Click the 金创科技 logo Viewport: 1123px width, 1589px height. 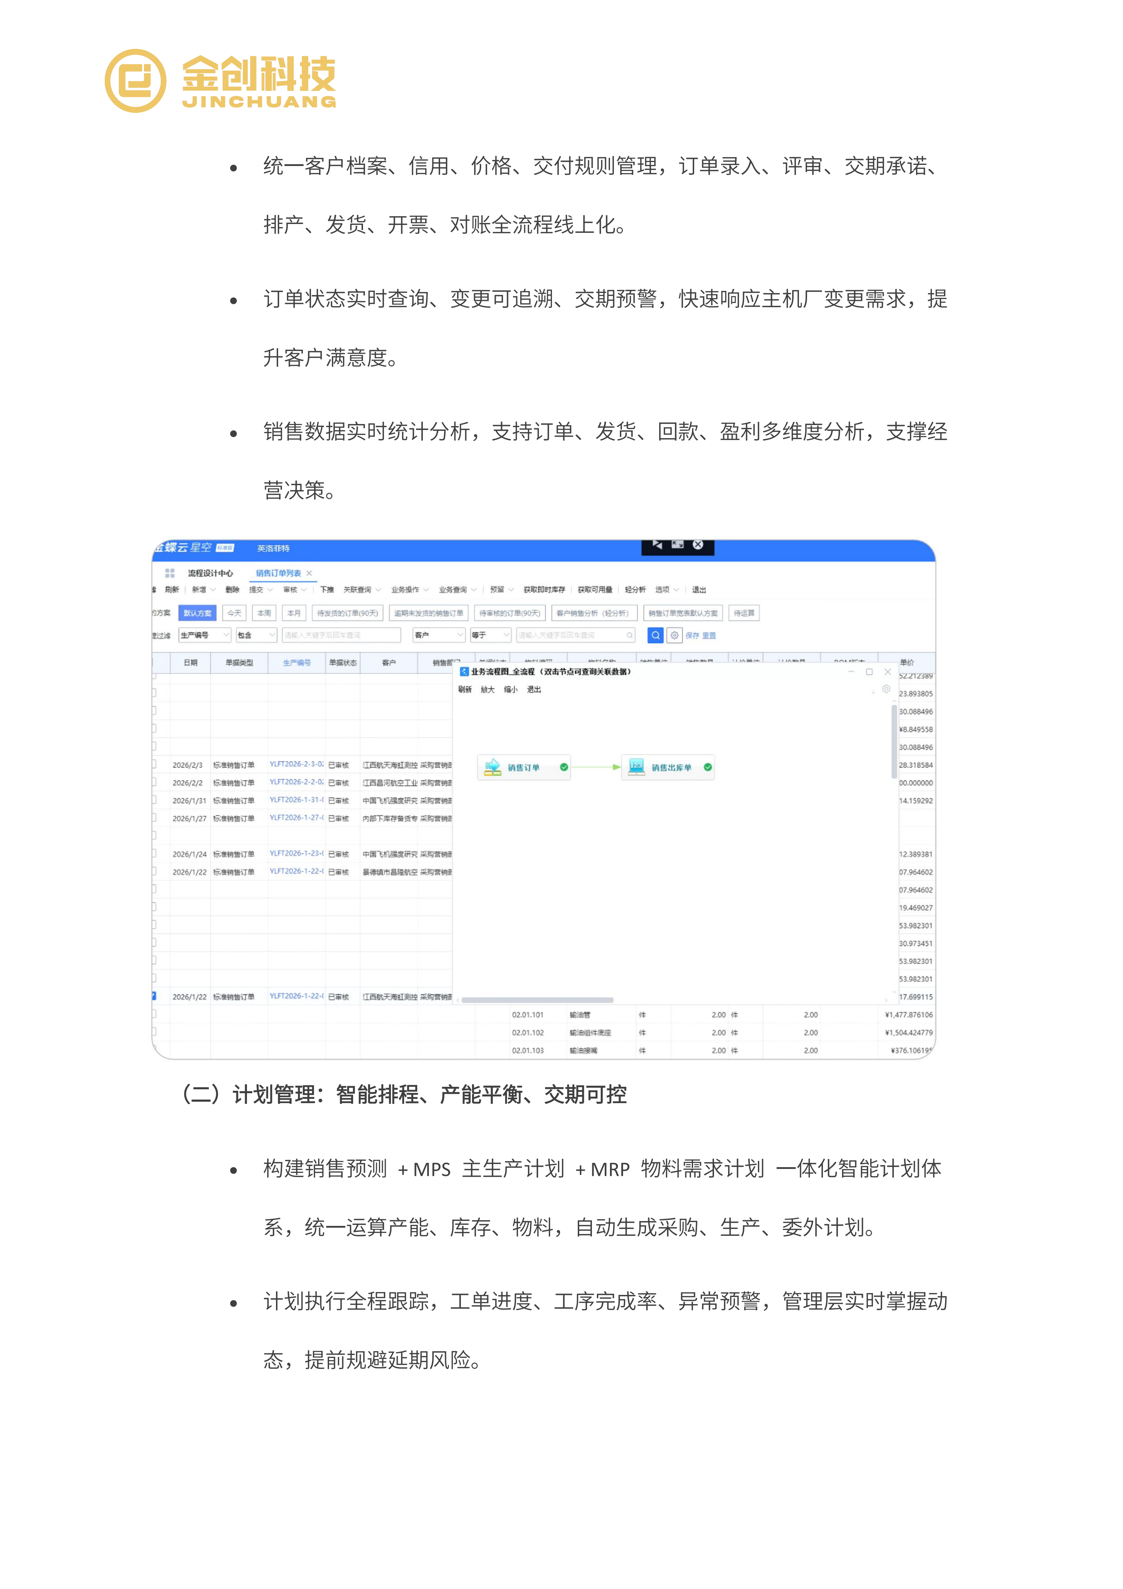[x=221, y=80]
